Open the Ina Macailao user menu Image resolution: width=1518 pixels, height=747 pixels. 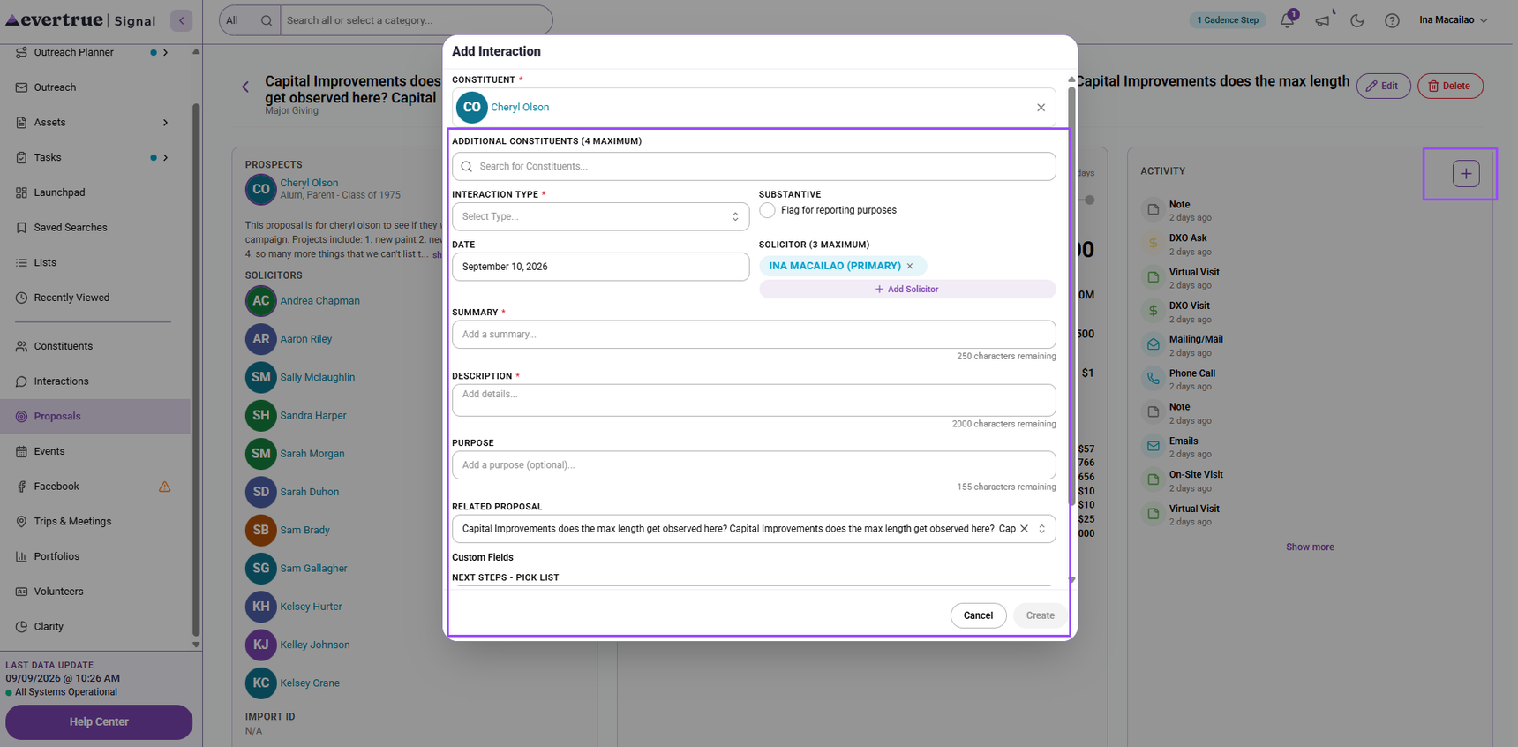[x=1453, y=20]
